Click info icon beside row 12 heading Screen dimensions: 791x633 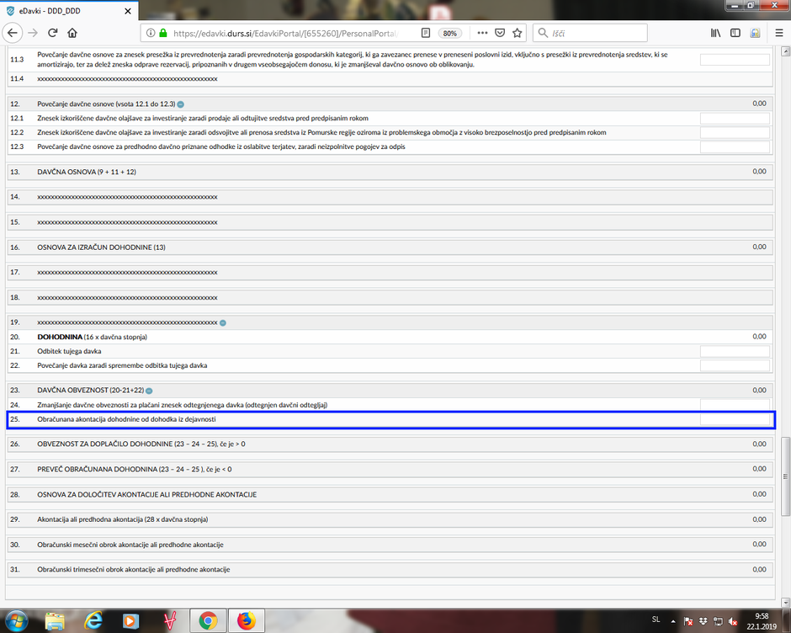point(180,104)
